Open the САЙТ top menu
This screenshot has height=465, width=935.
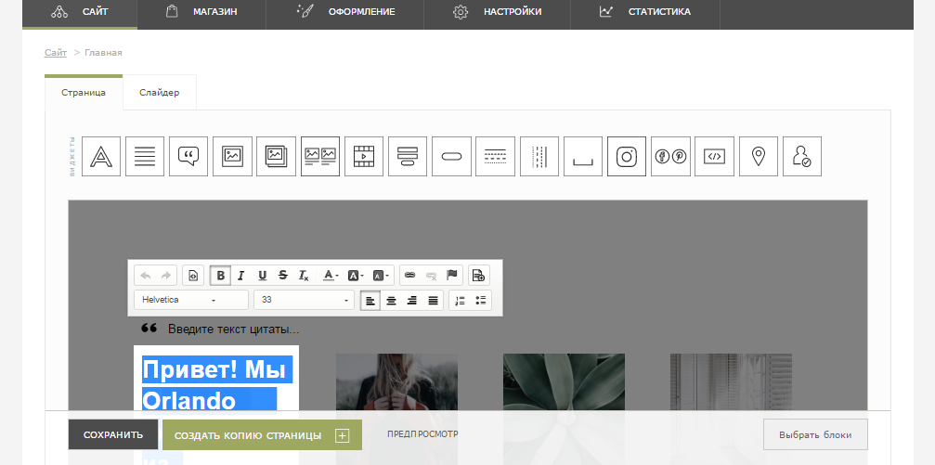(80, 12)
